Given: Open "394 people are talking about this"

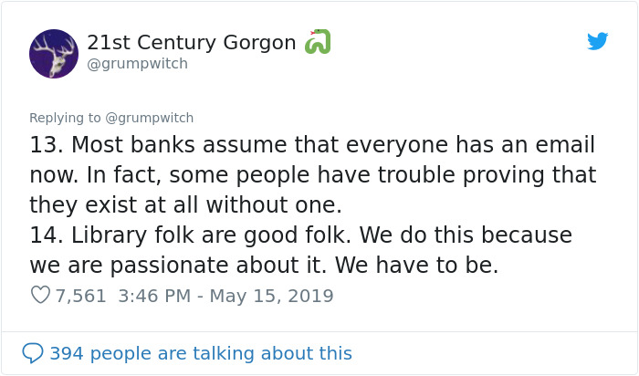Looking at the screenshot, I should [x=201, y=353].
